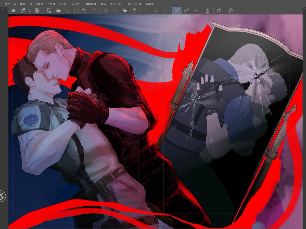Image resolution: width=306 pixels, height=229 pixels.
Task: Toggle Snap to Special Ruler
Action: click(x=186, y=10)
